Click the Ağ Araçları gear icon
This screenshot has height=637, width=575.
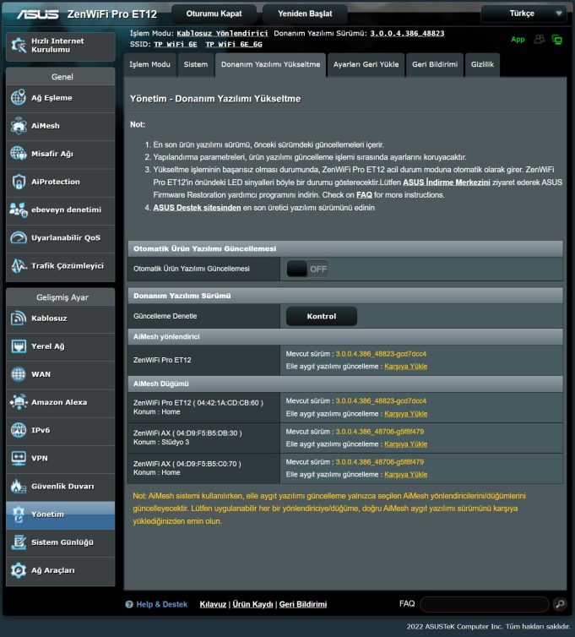[19, 570]
